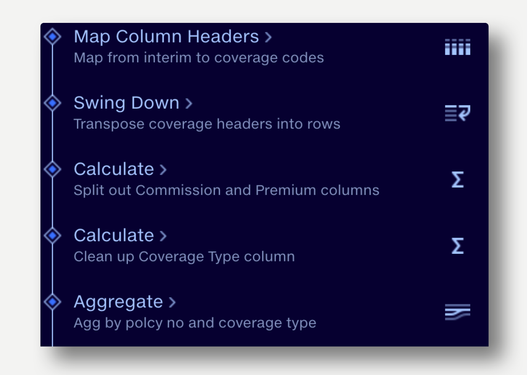Image resolution: width=529 pixels, height=375 pixels.
Task: Open the Swing Down step title
Action: 126,103
